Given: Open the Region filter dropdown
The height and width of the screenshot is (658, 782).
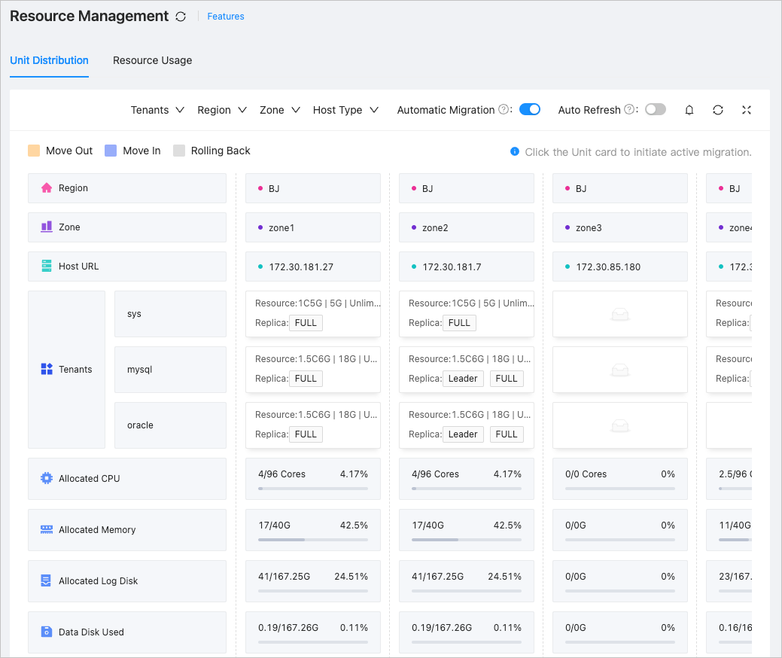Looking at the screenshot, I should (x=222, y=110).
